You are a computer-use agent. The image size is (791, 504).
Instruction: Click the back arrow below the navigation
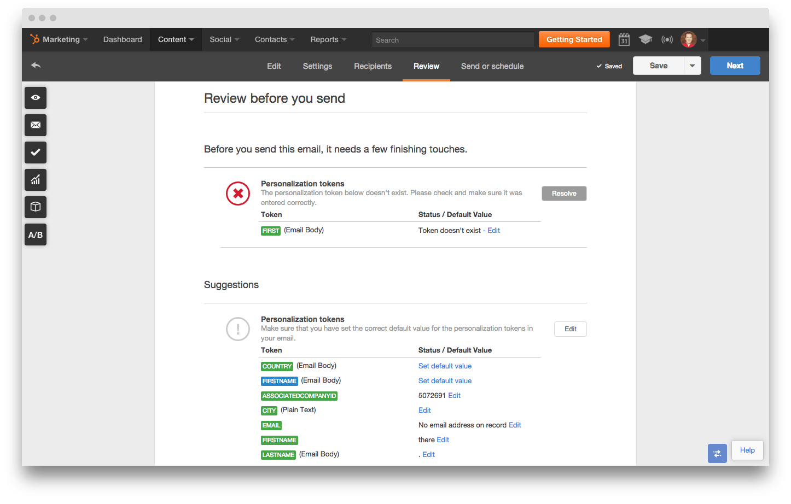click(36, 65)
